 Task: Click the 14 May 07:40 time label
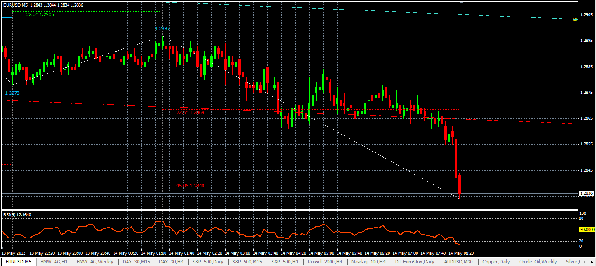tap(433, 253)
